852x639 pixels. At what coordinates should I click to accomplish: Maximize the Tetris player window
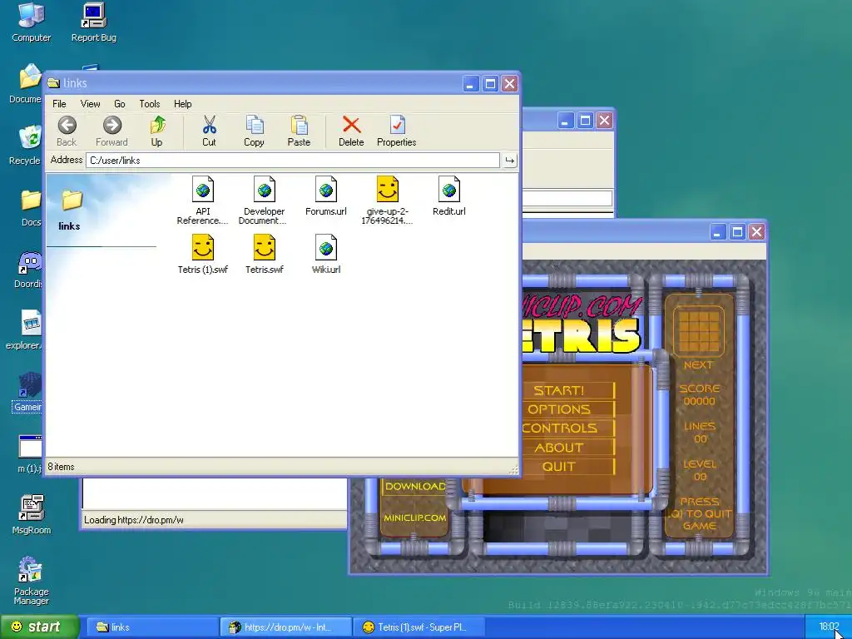click(737, 233)
